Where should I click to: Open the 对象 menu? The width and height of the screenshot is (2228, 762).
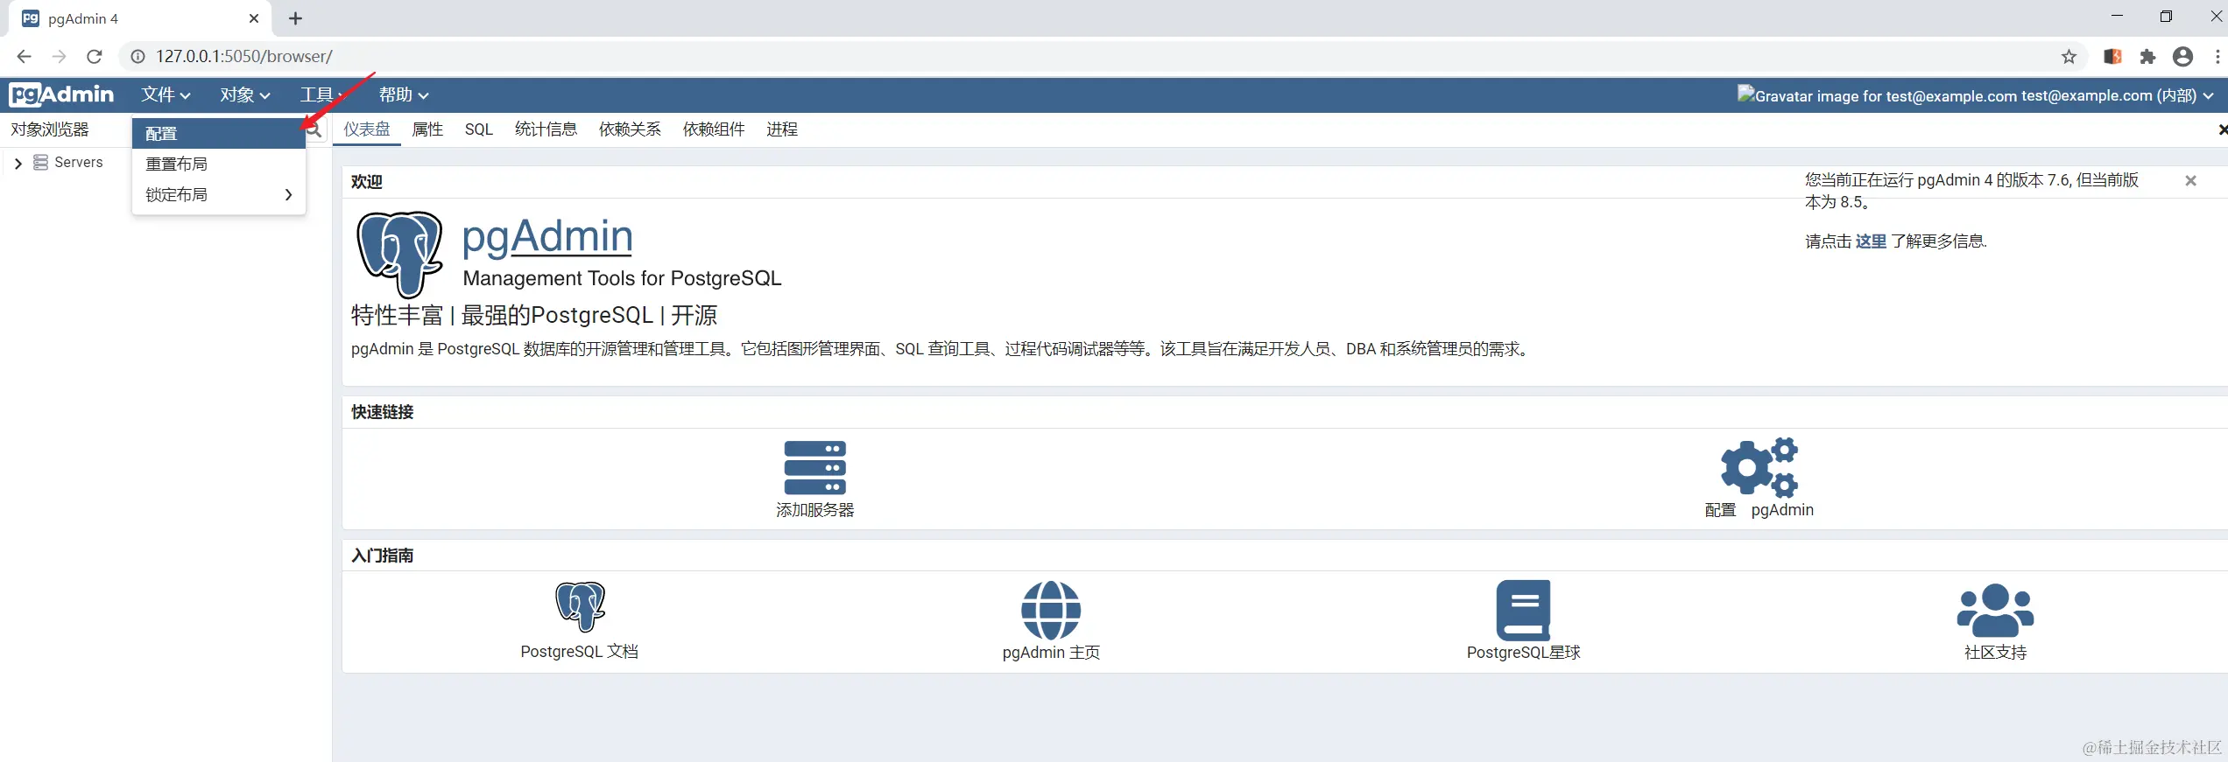coord(244,94)
